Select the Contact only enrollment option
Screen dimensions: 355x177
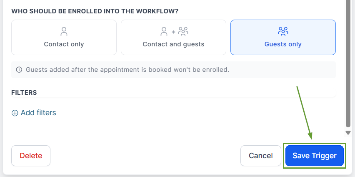(x=64, y=37)
